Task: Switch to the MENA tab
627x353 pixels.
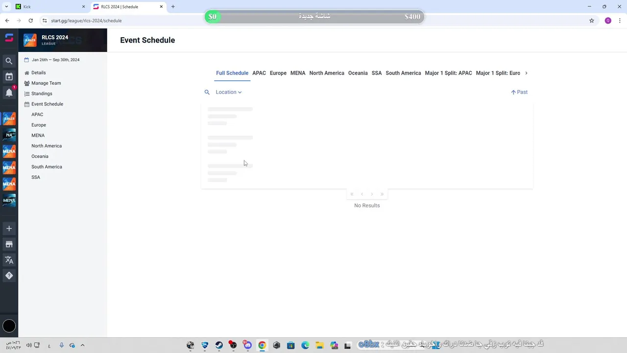Action: (x=298, y=73)
